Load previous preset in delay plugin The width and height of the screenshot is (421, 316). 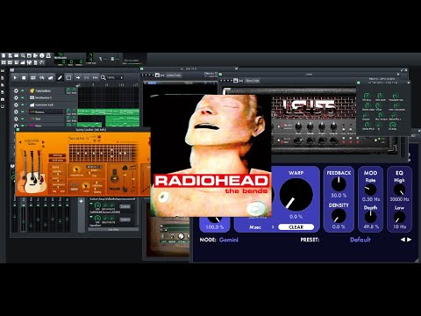click(x=403, y=240)
